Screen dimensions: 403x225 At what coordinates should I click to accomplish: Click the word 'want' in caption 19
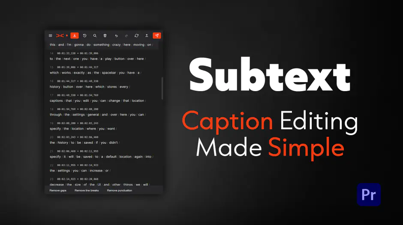111,129
